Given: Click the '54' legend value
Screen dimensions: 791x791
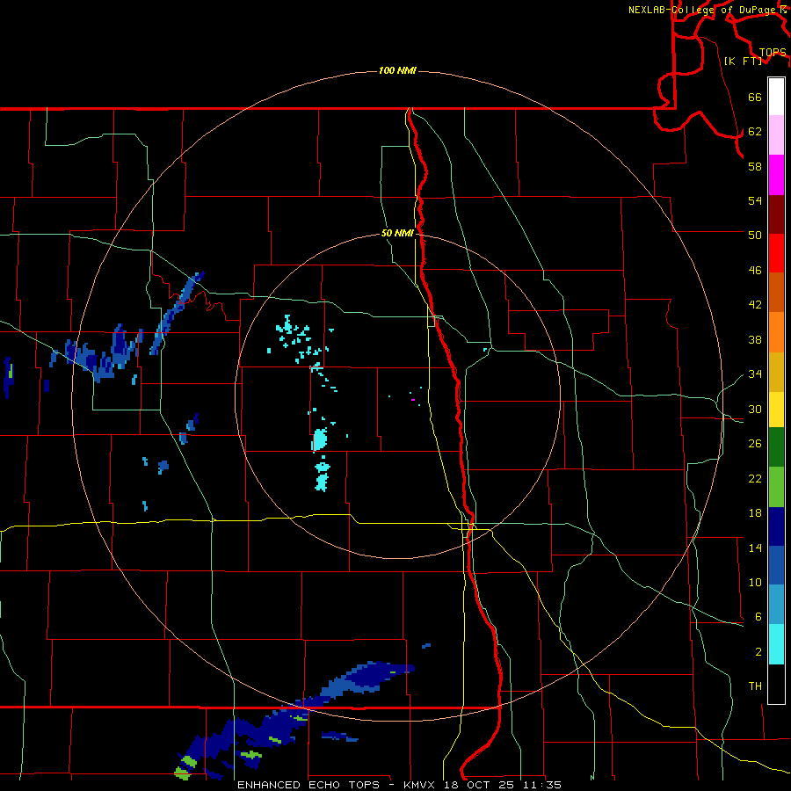Looking at the screenshot, I should point(755,200).
